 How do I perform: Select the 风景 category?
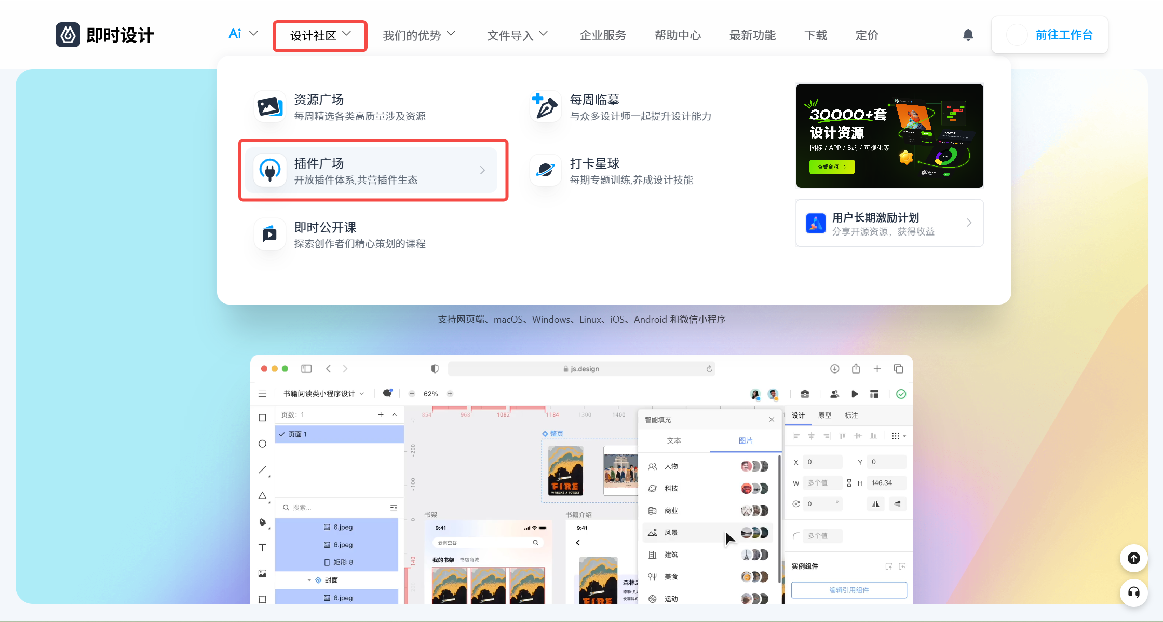coord(707,533)
